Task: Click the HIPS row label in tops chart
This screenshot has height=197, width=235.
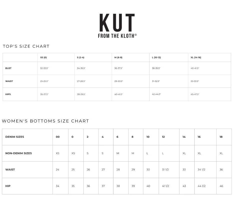Action: [x=8, y=94]
